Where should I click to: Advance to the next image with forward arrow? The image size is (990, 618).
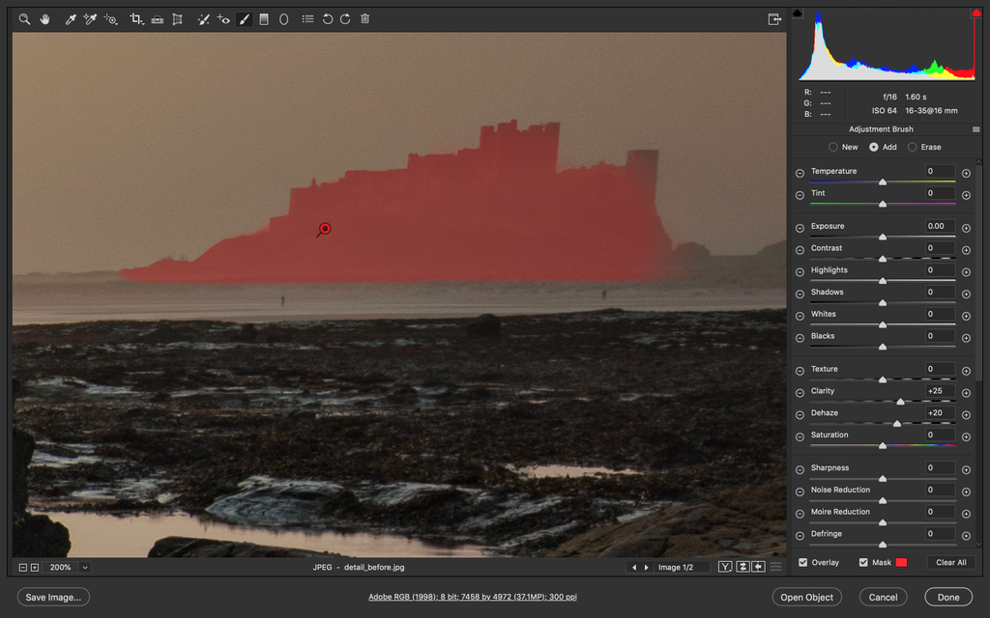point(646,567)
